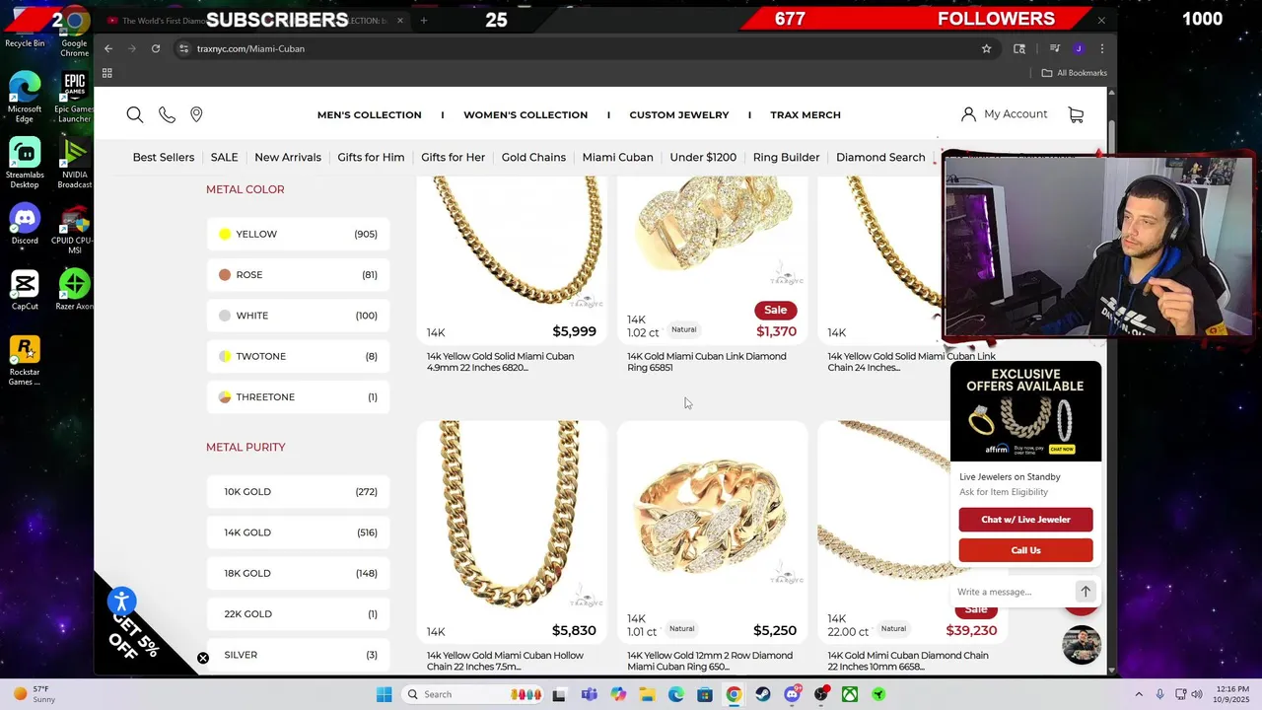Screen dimensions: 1262x710
Task: Click the My Account person icon
Action: tap(968, 114)
